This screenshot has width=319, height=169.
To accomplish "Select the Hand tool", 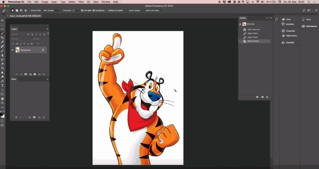I will [2, 99].
